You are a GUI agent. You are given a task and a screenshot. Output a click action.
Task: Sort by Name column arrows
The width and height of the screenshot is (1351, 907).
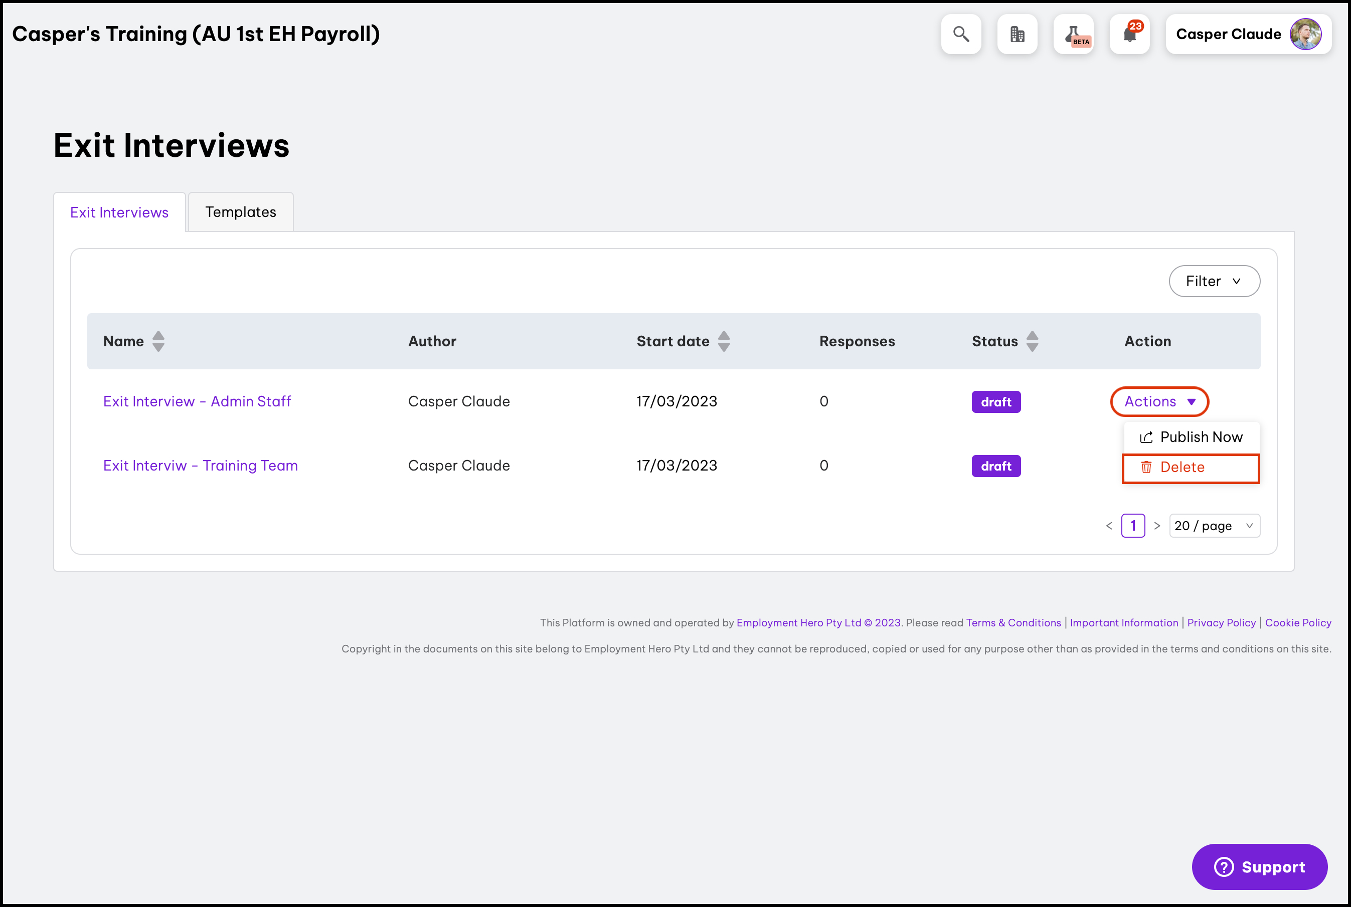[158, 341]
